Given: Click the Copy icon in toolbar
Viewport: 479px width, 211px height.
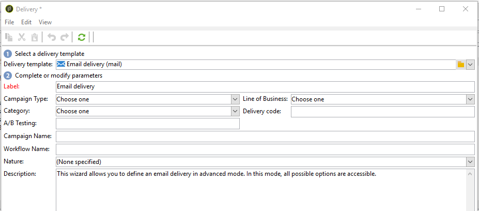Looking at the screenshot, I should (x=9, y=37).
